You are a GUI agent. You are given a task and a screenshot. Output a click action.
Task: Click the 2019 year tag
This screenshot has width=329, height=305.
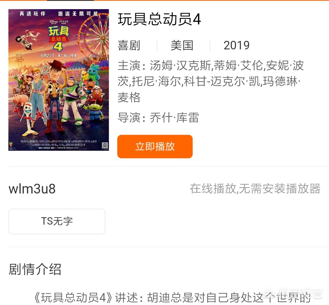[236, 45]
